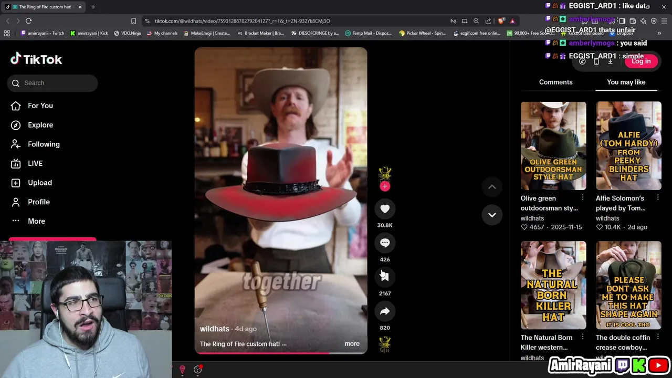672x378 pixels.
Task: Go back in browser history
Action: (7, 21)
